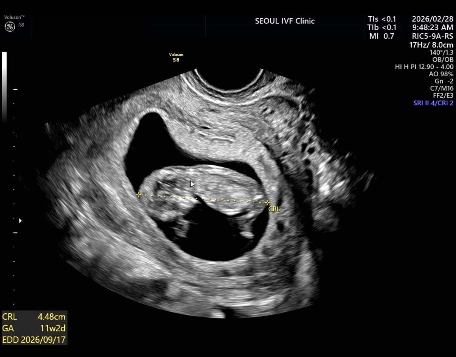Select the SRI II 4/CRI 2 setting
Image resolution: width=456 pixels, height=357 pixels.
[433, 103]
